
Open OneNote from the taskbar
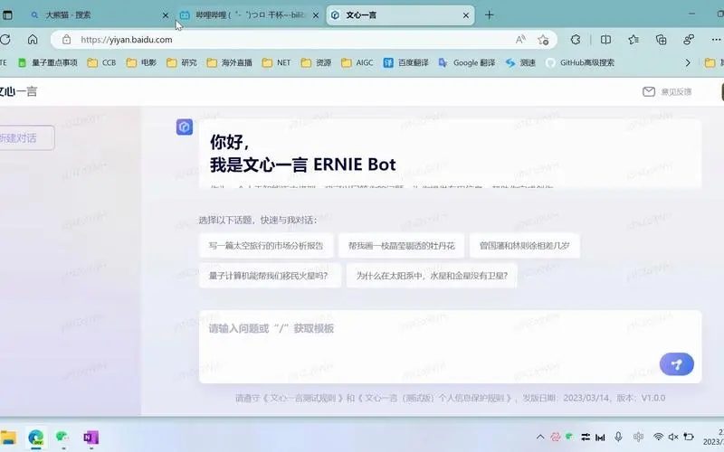tap(91, 438)
